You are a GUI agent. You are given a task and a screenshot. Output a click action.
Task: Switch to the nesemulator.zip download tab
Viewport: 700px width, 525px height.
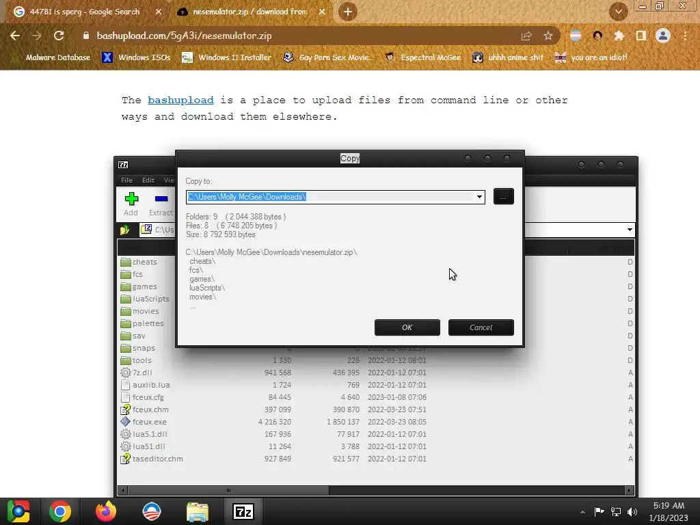[250, 12]
